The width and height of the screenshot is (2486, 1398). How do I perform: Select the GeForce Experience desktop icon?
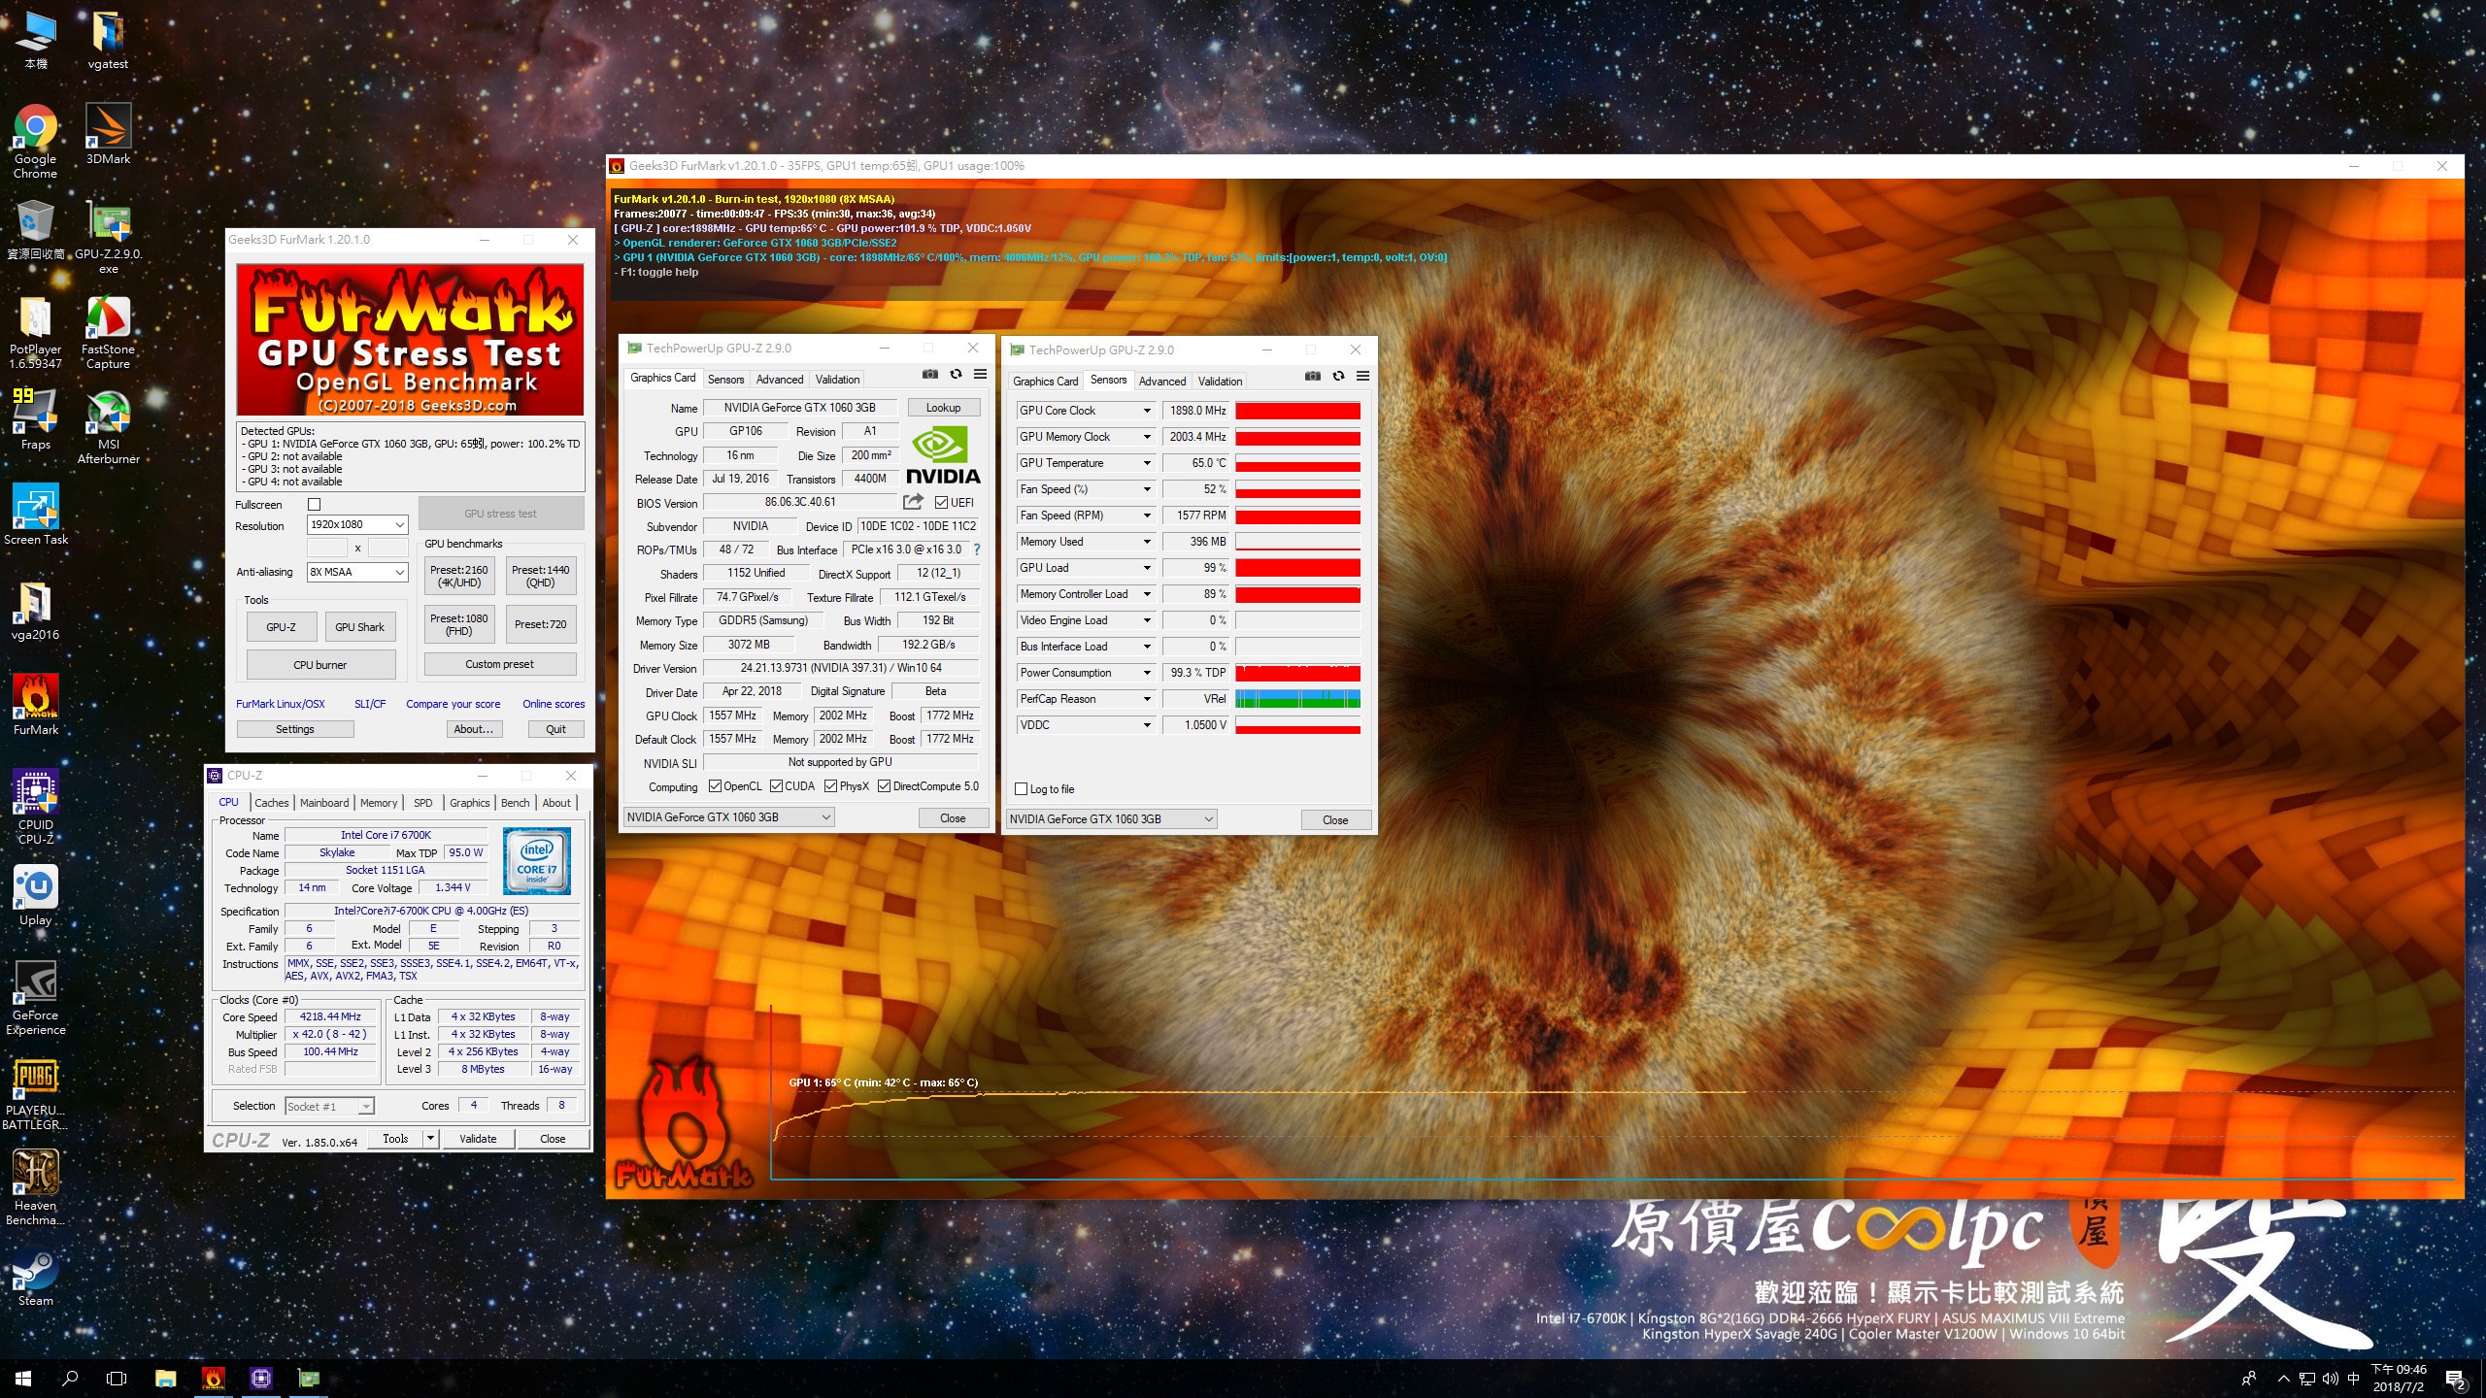tap(35, 998)
